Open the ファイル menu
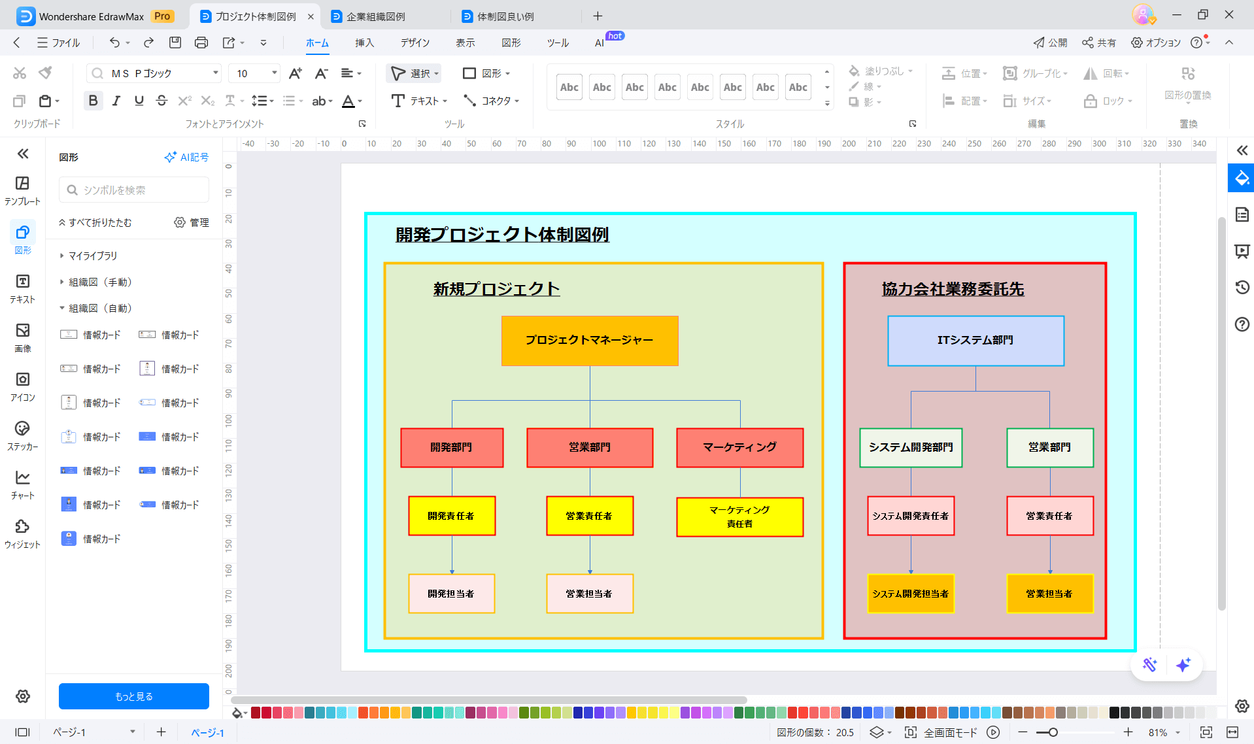The height and width of the screenshot is (744, 1254). point(59,42)
